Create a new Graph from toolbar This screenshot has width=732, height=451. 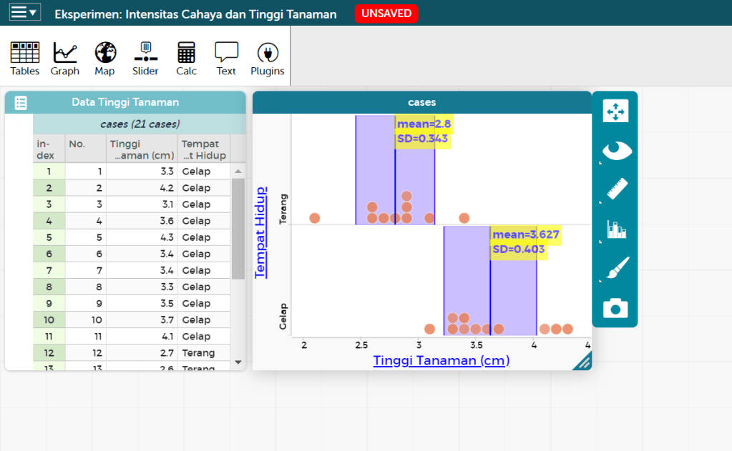[65, 58]
